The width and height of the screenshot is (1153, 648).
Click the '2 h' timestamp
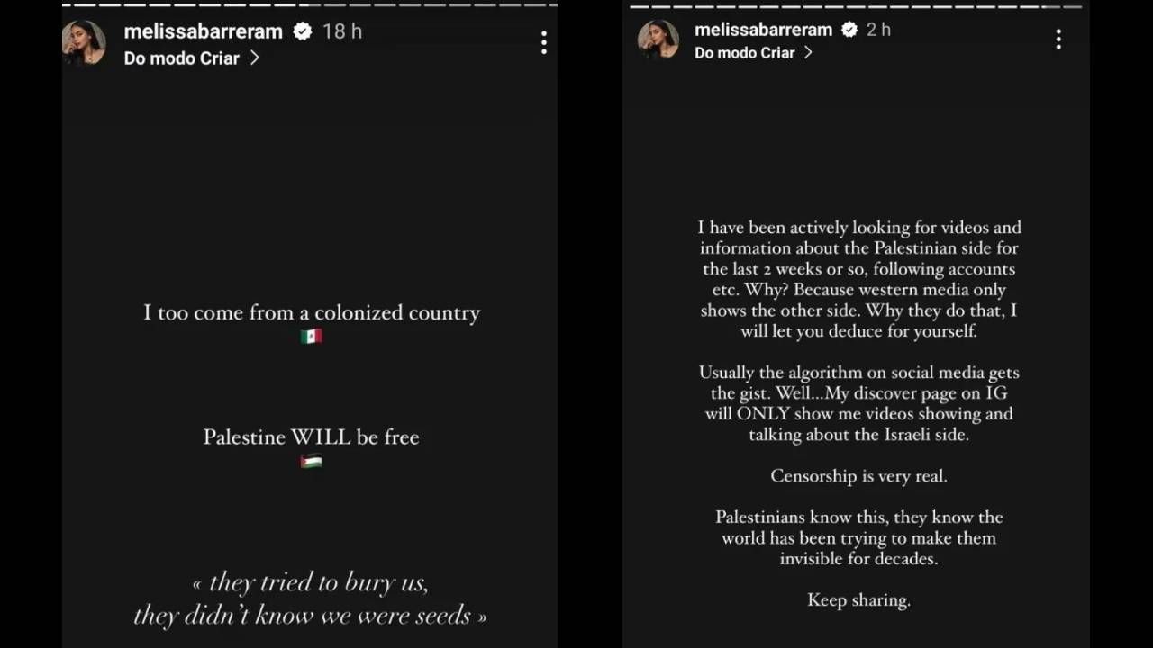point(878,30)
